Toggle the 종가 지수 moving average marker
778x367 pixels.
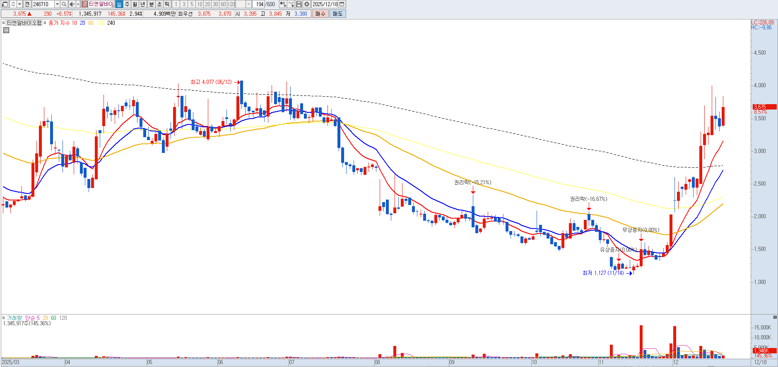pyautogui.click(x=45, y=23)
